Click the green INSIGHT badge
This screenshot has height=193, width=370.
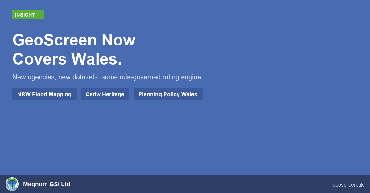point(28,15)
